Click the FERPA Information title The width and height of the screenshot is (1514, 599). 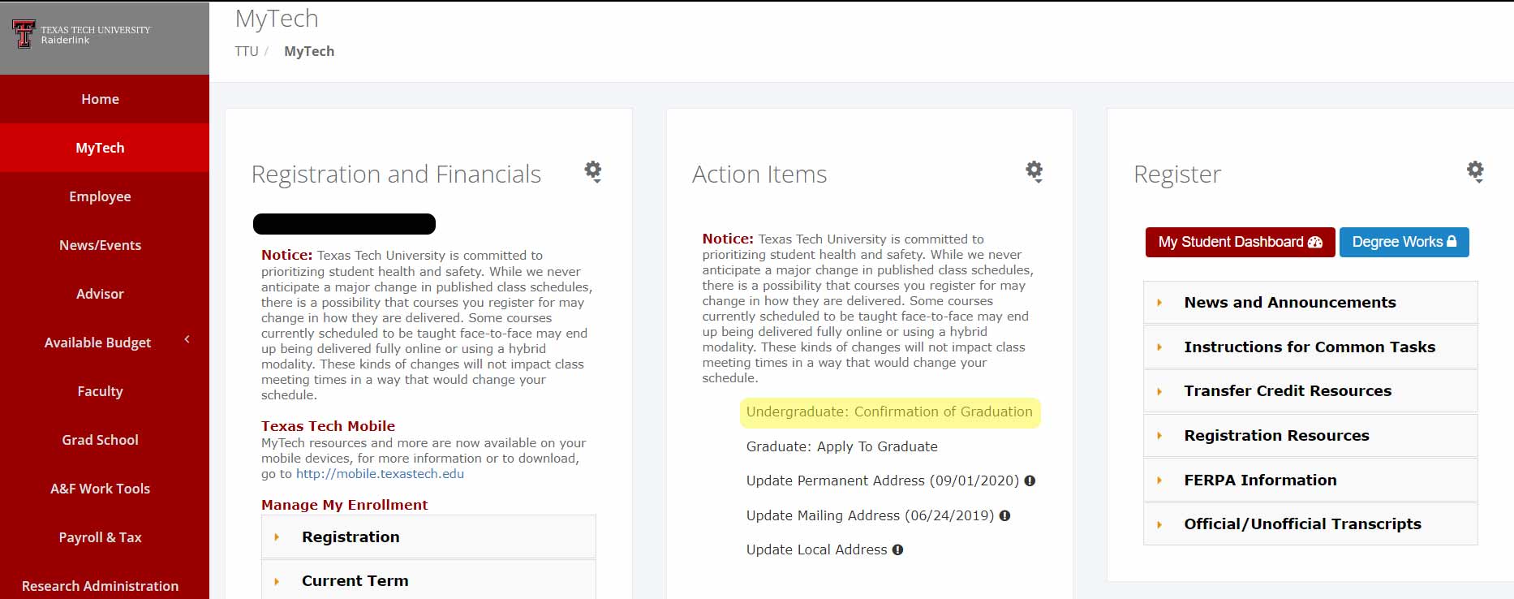(x=1260, y=480)
